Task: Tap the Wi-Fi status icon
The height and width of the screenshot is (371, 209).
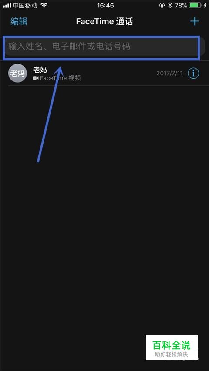Action: (44, 5)
